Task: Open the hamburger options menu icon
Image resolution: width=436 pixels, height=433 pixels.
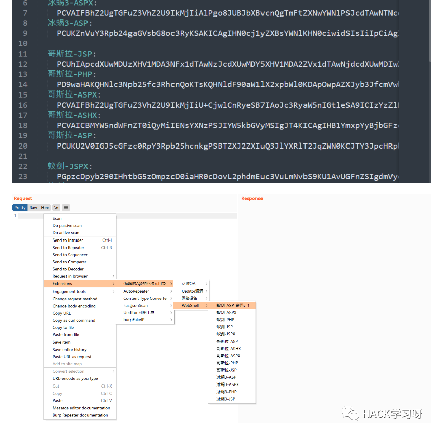Action: pyautogui.click(x=66, y=208)
